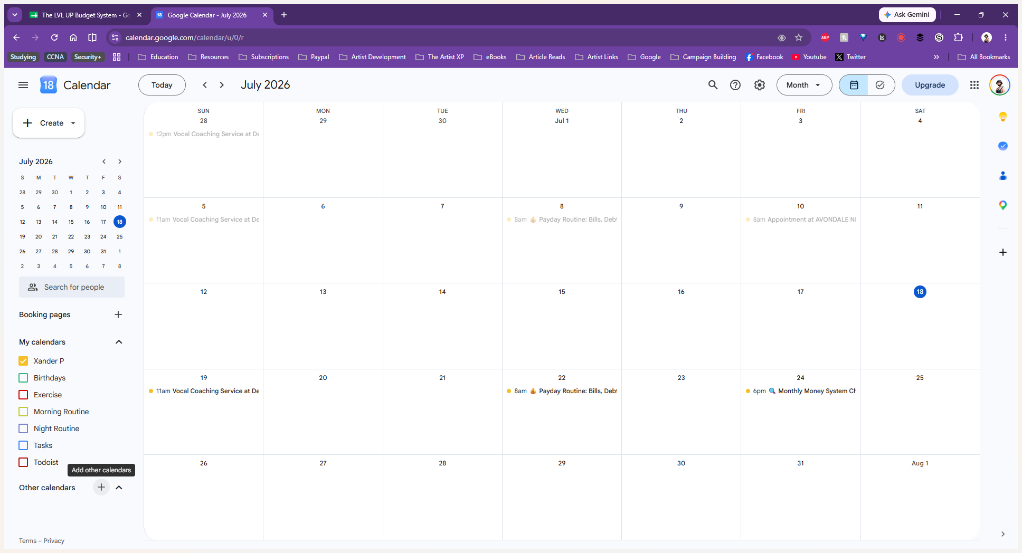Click the Today button
The width and height of the screenshot is (1022, 553).
162,85
